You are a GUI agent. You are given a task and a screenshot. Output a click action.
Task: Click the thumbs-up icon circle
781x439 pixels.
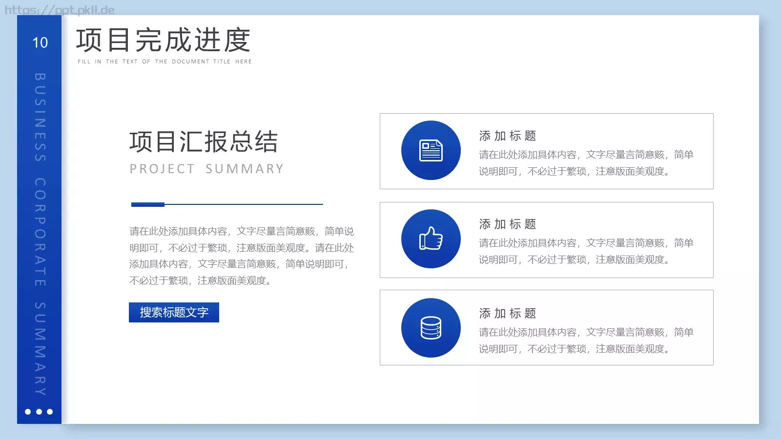(431, 239)
